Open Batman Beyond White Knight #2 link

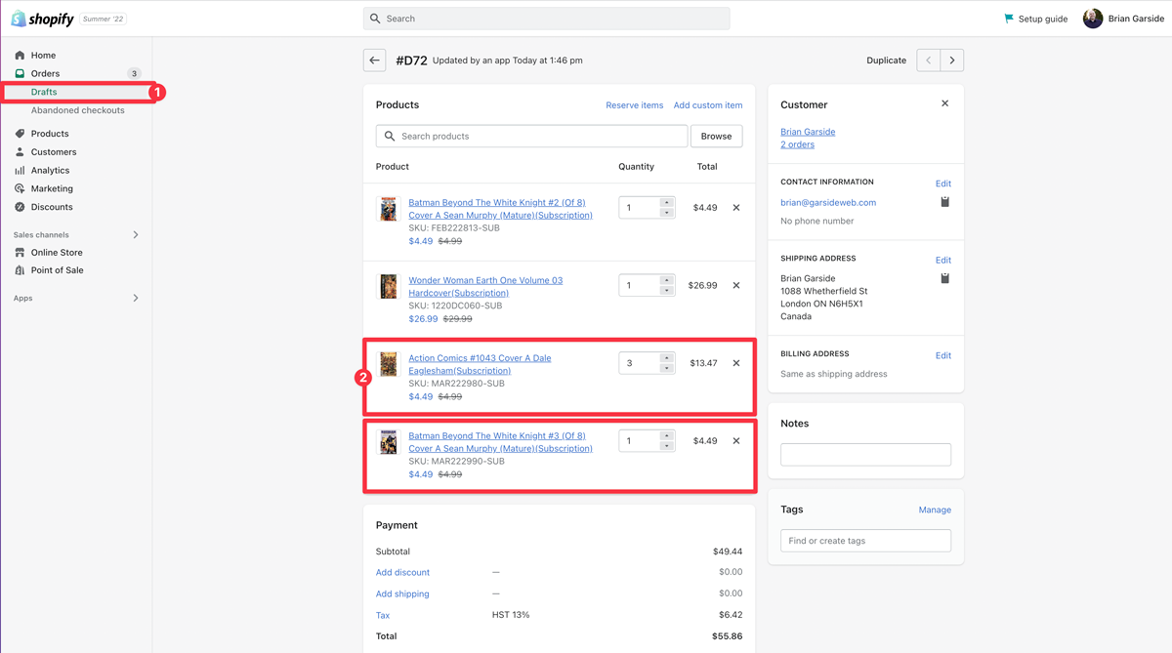(x=500, y=209)
